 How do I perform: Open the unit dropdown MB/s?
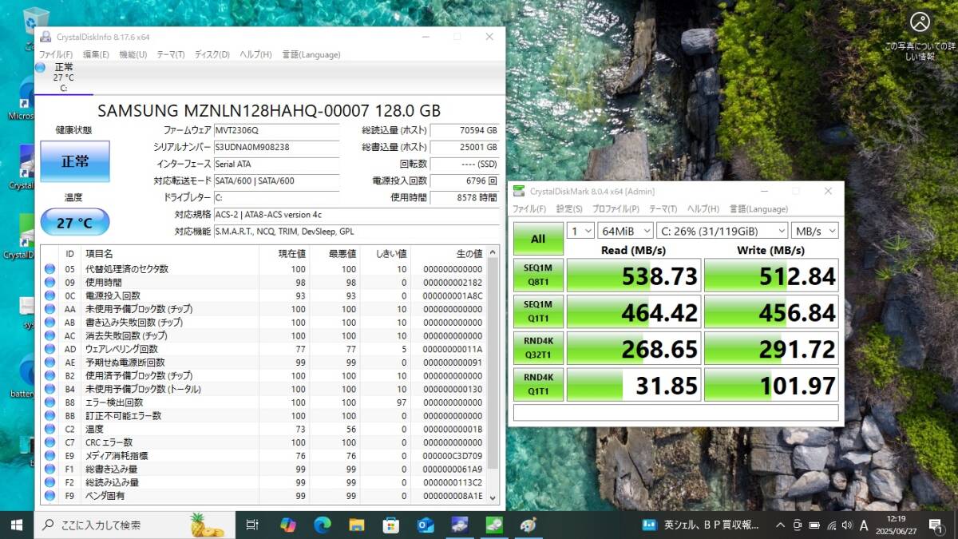click(x=815, y=231)
